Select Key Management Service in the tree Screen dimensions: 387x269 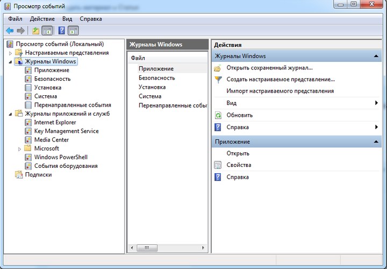[67, 131]
